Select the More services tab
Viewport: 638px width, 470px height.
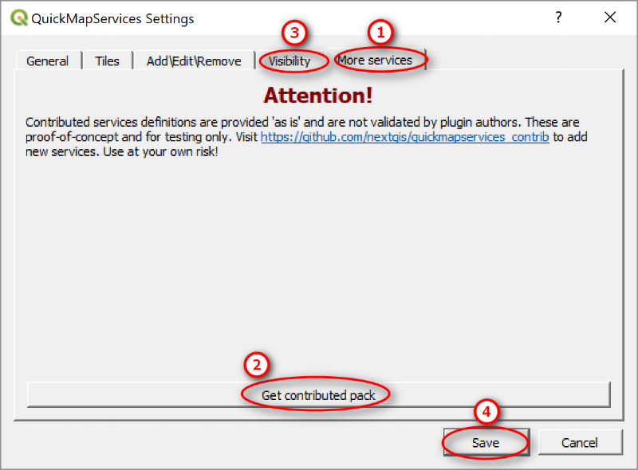(x=375, y=61)
